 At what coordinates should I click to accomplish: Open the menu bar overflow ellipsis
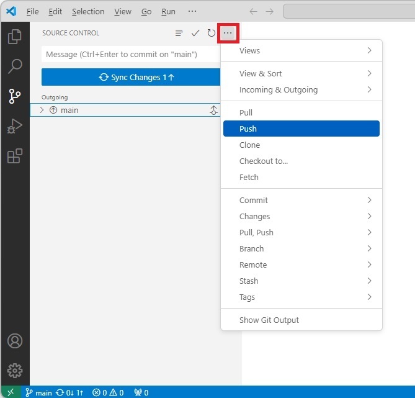coord(192,11)
